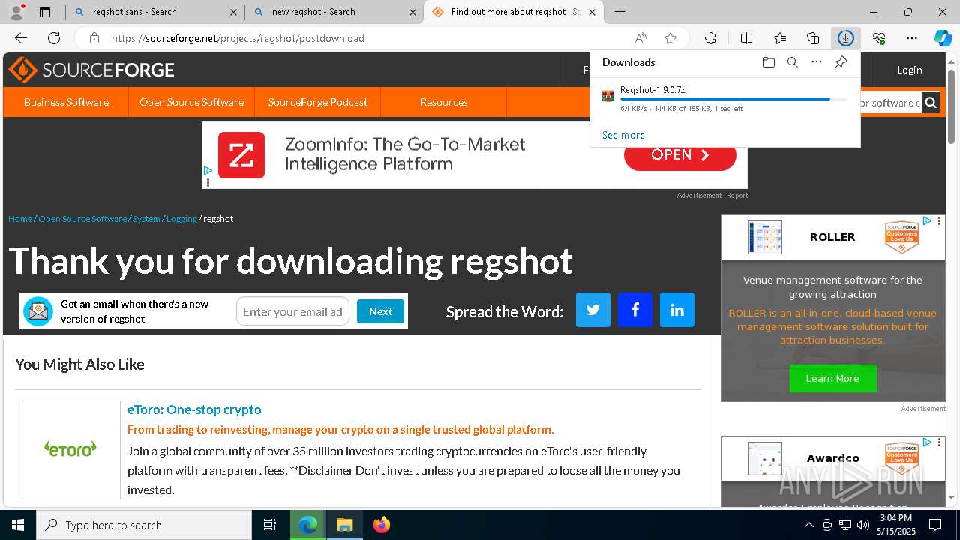Open Copilot sidebar icon
This screenshot has height=540, width=960.
point(943,38)
